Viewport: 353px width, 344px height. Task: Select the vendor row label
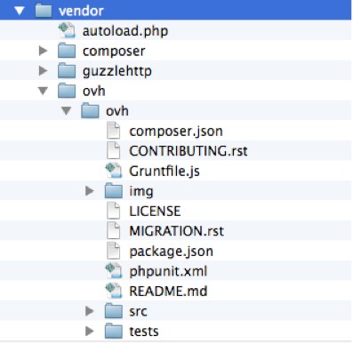[x=81, y=12]
